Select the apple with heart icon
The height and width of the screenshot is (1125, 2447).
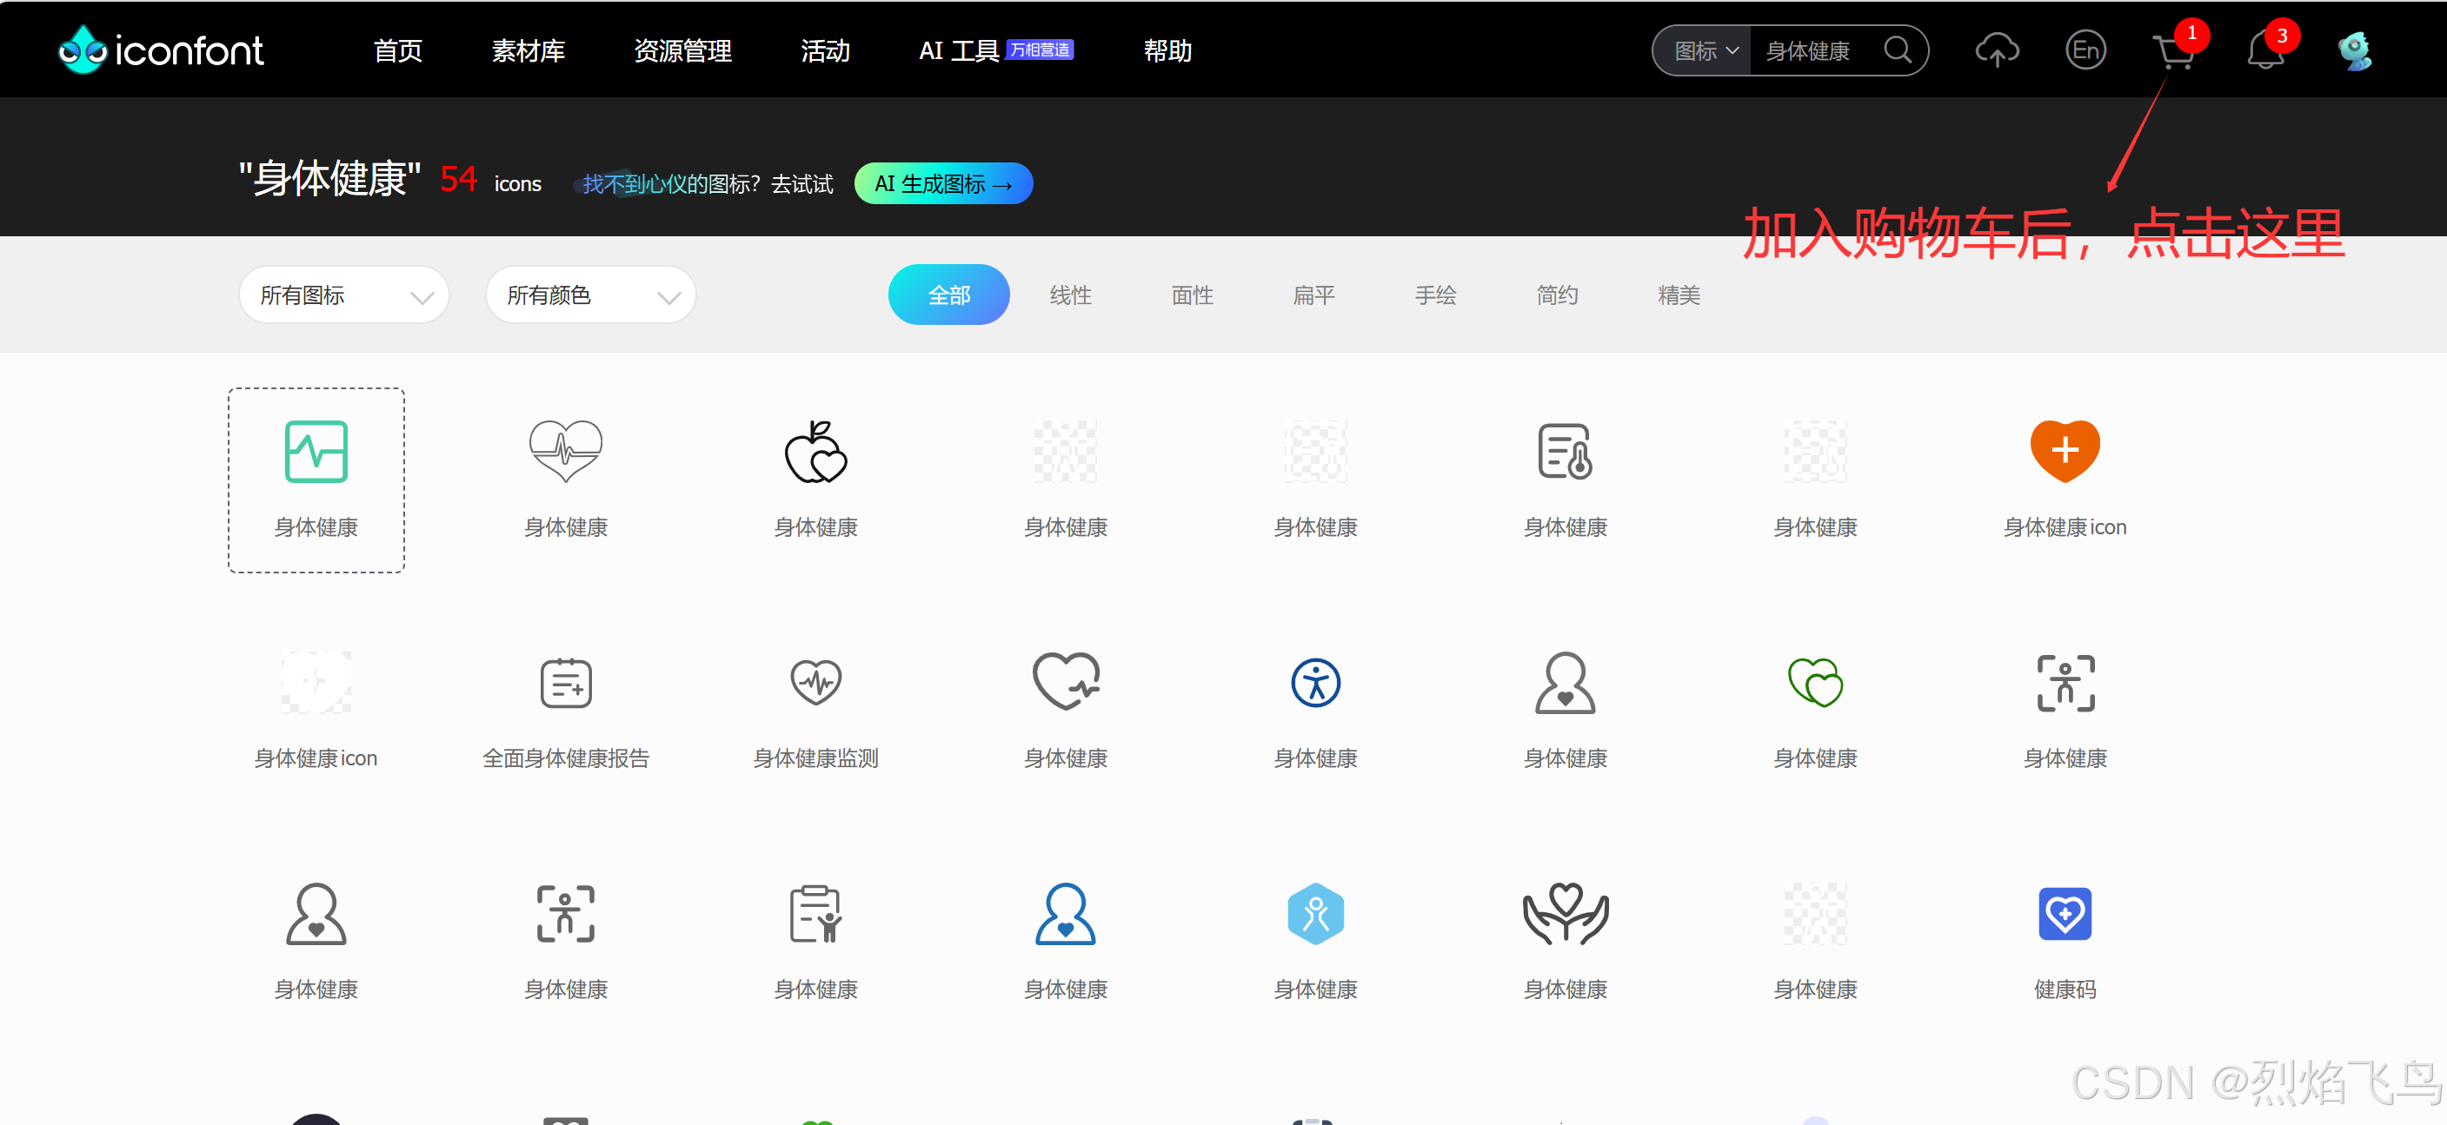[x=815, y=452]
